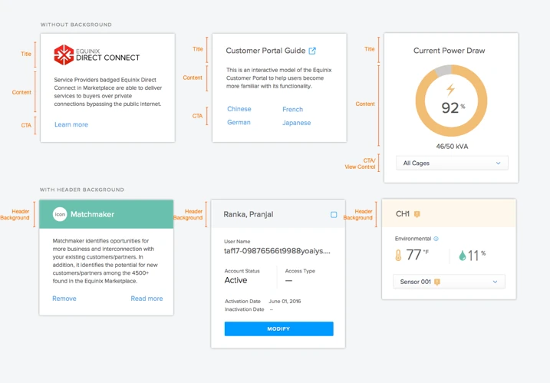Select the French language link
The height and width of the screenshot is (383, 550).
[292, 110]
